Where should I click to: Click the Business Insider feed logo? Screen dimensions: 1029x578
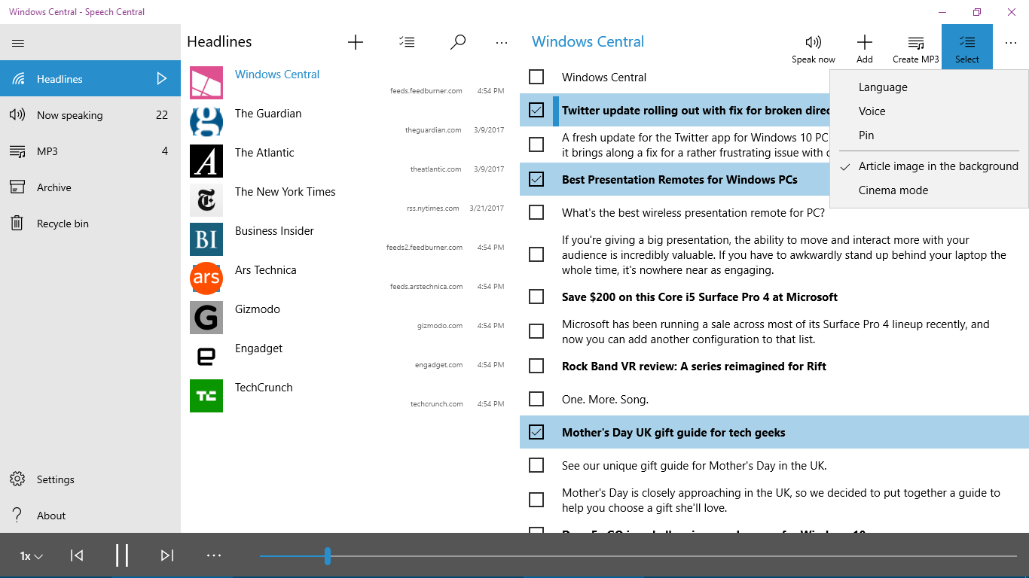click(206, 239)
